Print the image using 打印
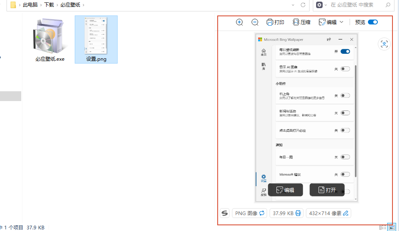 coord(275,22)
